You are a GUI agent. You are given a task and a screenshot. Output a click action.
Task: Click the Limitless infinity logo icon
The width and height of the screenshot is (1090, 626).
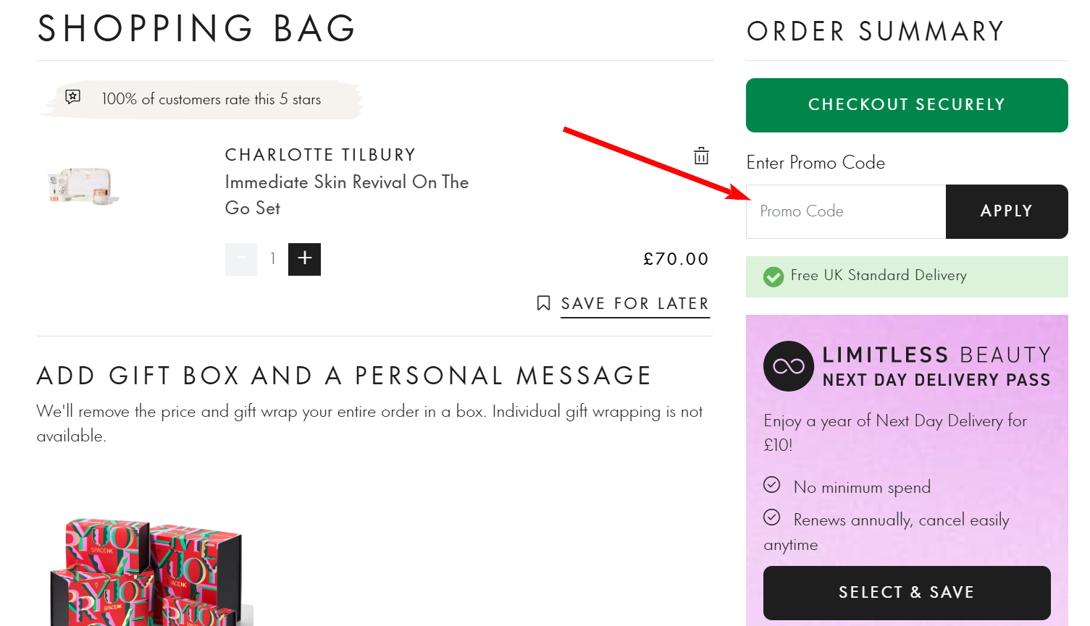[x=788, y=366]
